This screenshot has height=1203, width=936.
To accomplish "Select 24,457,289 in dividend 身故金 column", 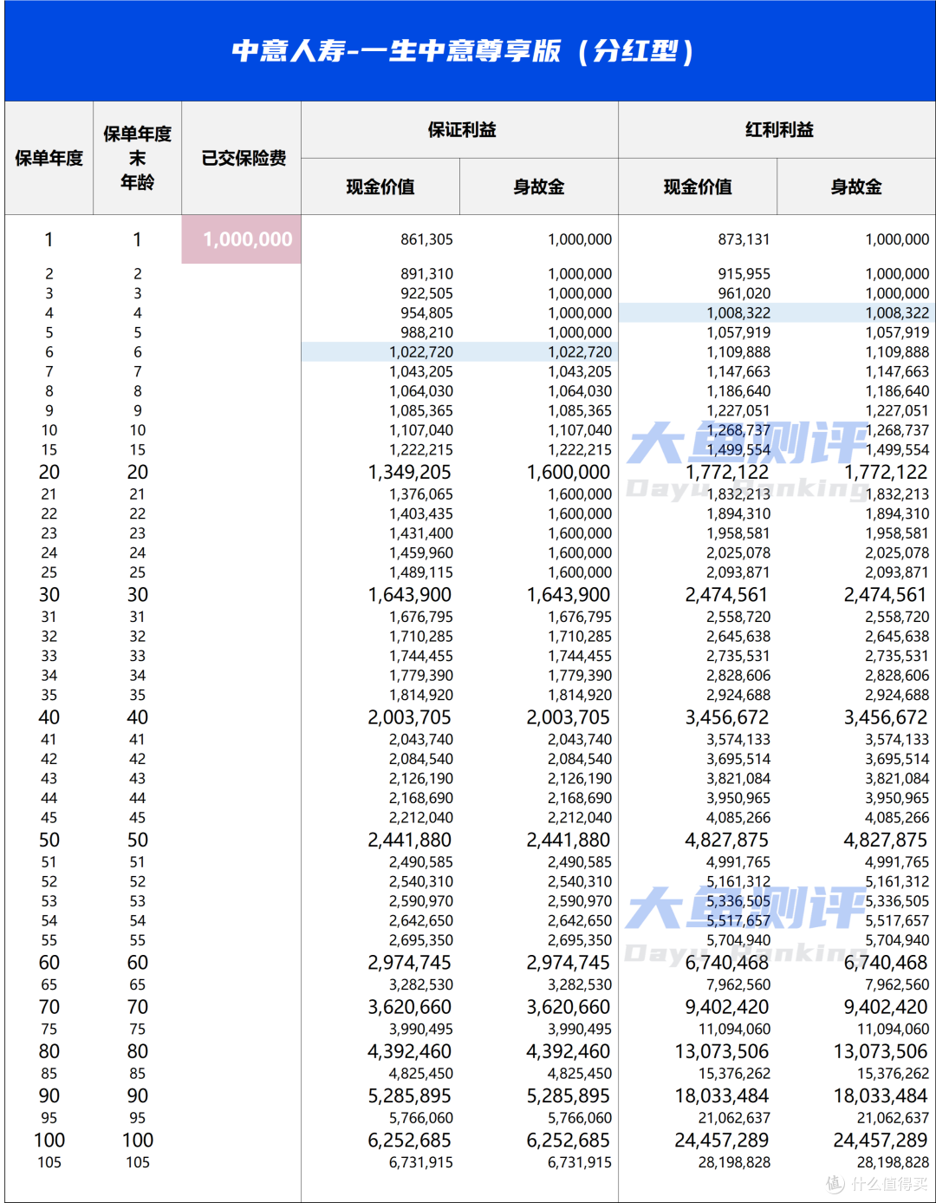I will click(x=881, y=1141).
